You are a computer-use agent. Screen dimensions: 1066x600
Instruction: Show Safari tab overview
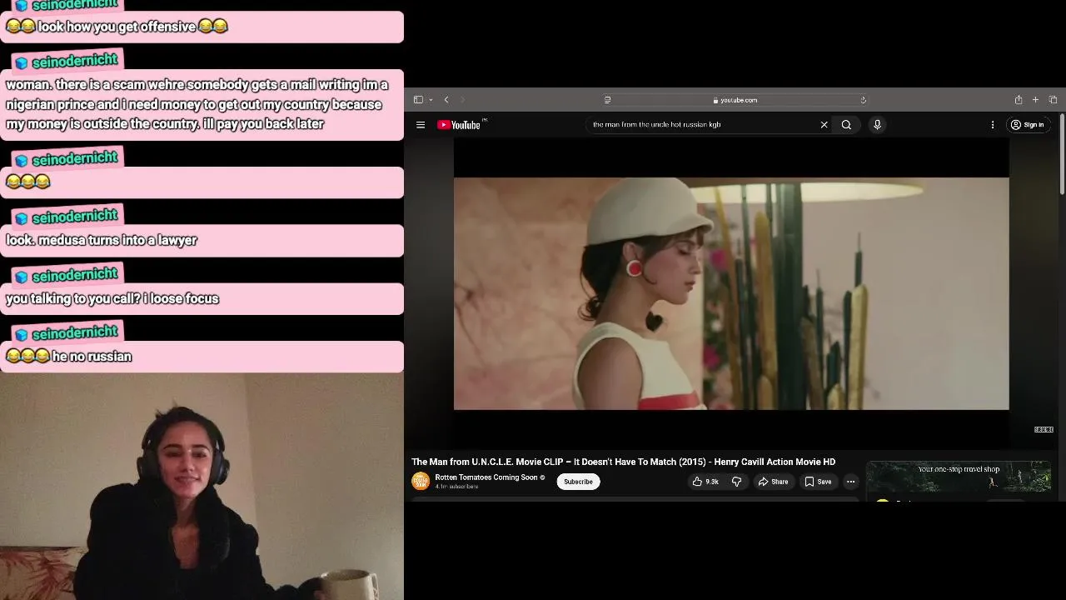[x=1053, y=100]
